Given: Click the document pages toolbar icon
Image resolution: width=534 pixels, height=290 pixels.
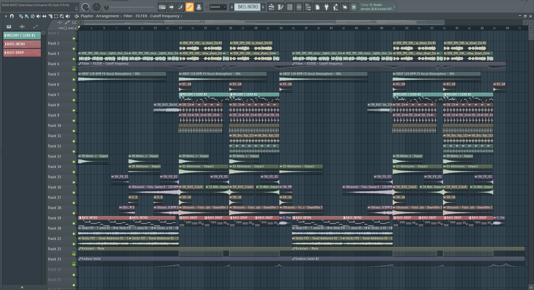Looking at the screenshot, I should click(x=317, y=7).
